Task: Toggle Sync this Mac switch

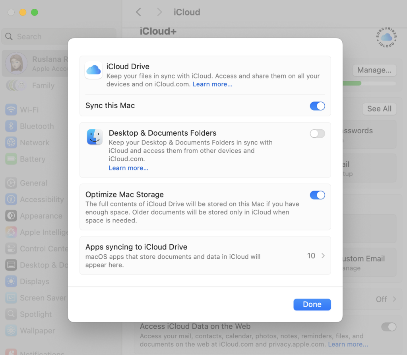Action: pos(317,106)
